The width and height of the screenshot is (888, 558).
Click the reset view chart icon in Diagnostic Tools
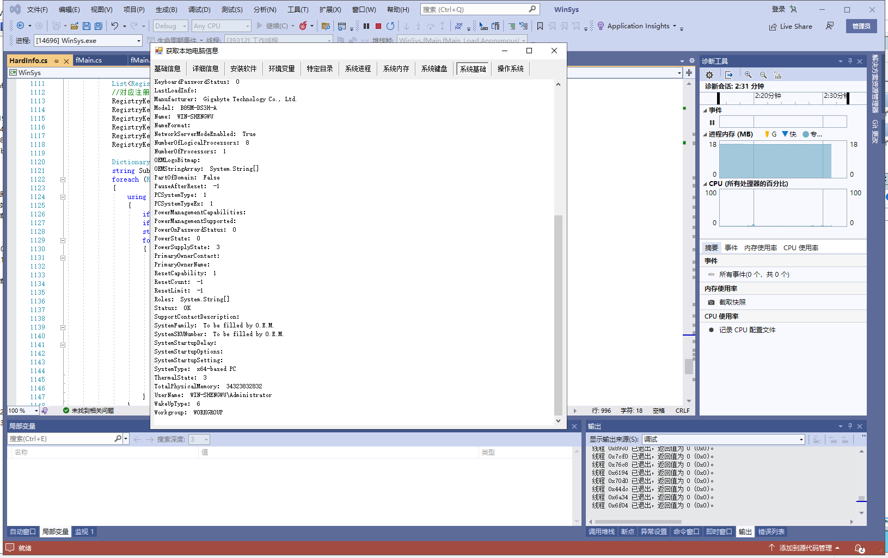(778, 75)
